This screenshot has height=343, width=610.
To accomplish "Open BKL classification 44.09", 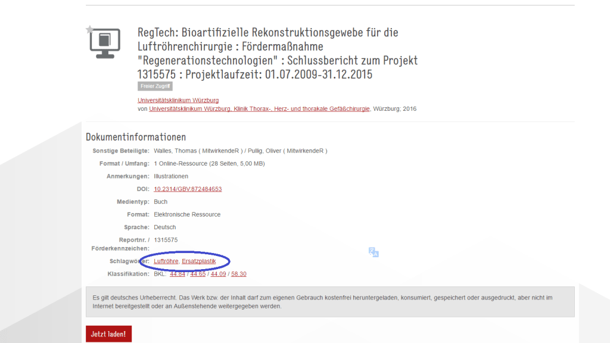I will click(218, 274).
